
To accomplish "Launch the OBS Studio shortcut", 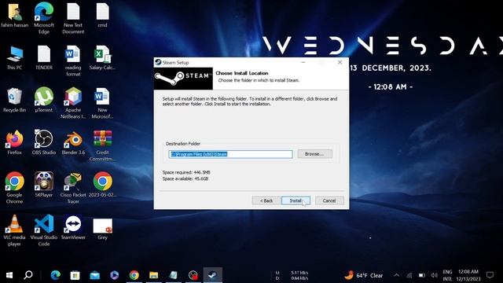I will (x=44, y=142).
